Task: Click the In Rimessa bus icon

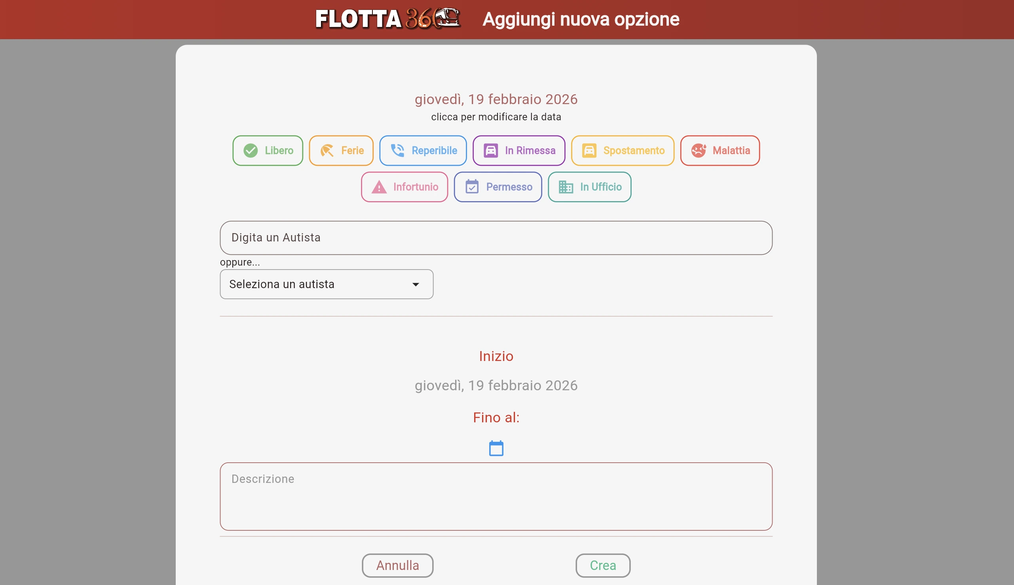Action: (x=490, y=150)
